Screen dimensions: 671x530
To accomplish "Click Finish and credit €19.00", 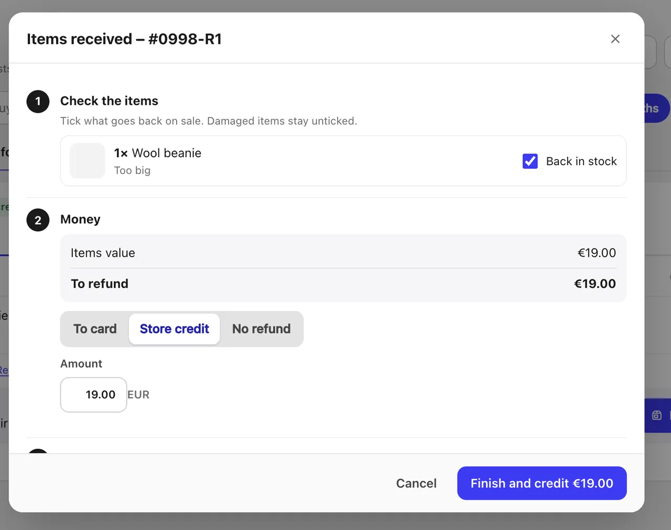I will pos(542,483).
